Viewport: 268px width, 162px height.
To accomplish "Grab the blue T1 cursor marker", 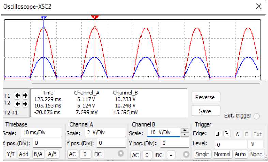I will click(43, 17).
